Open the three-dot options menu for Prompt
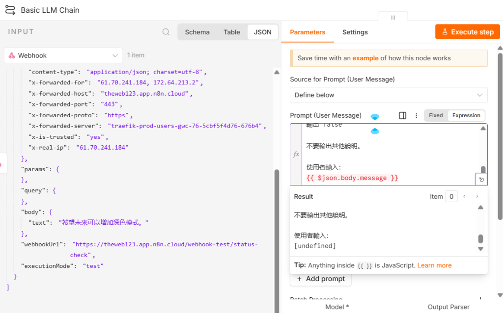Image resolution: width=503 pixels, height=313 pixels. coord(417,116)
